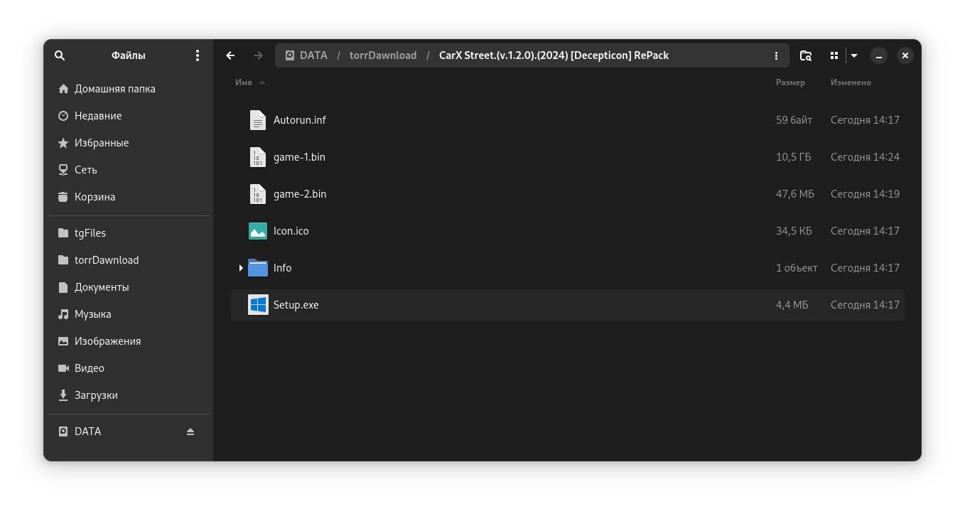The image size is (965, 509).
Task: Select the Info folder icon
Action: click(x=258, y=268)
